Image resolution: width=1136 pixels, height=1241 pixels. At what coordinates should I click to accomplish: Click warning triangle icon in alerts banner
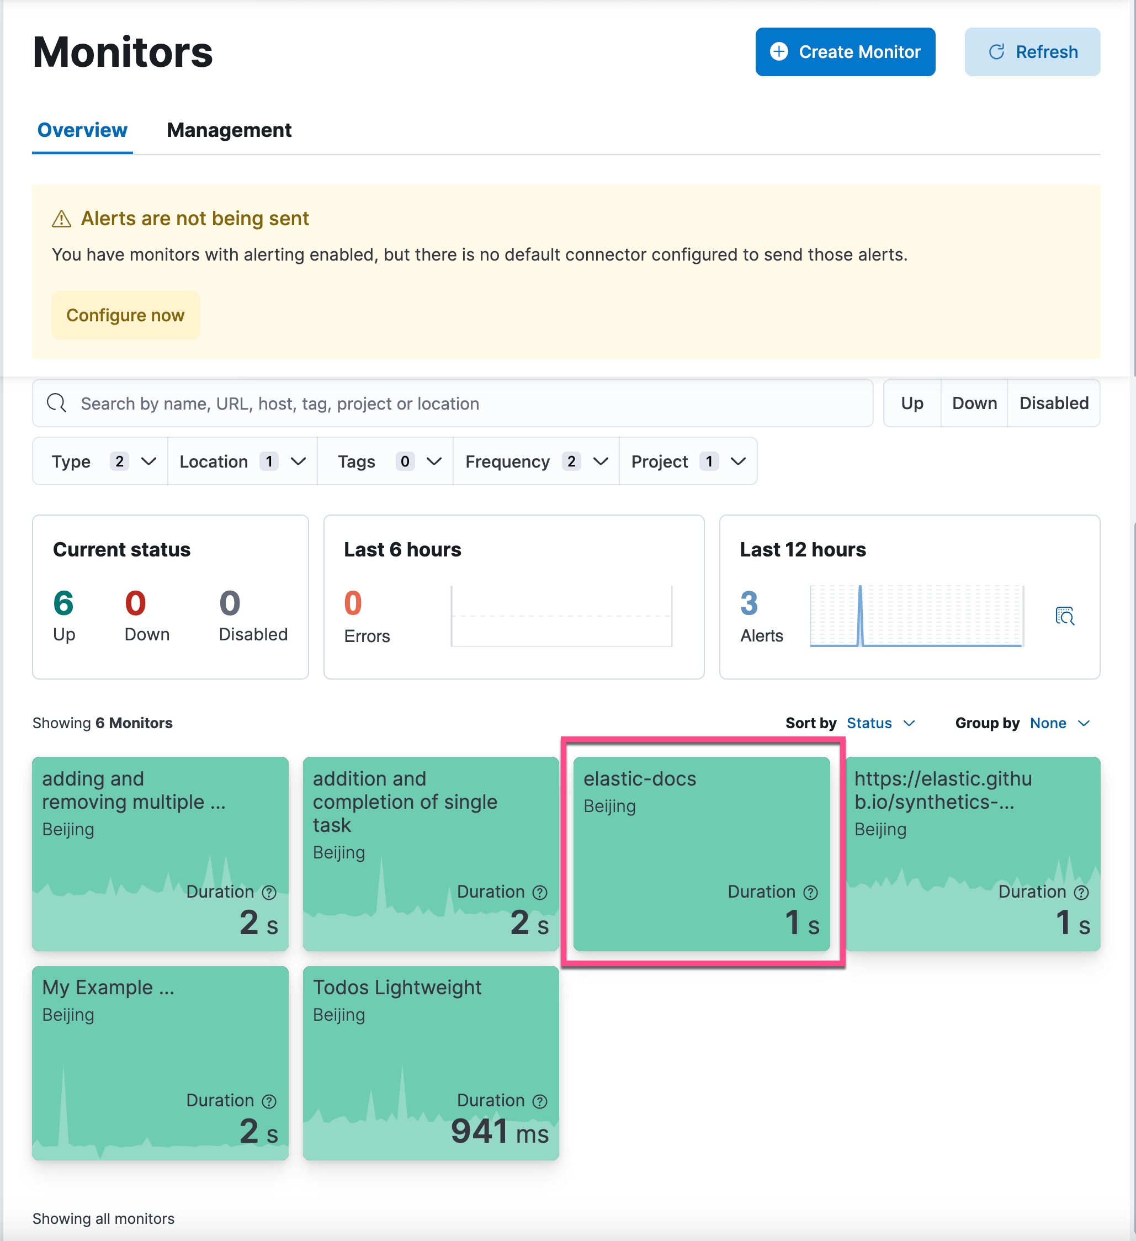point(61,219)
